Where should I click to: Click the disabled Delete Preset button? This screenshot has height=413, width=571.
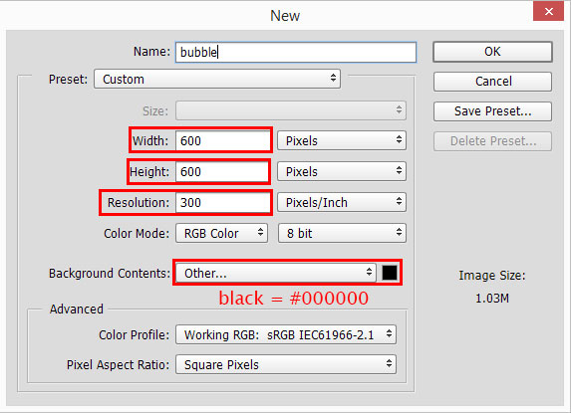(x=492, y=141)
